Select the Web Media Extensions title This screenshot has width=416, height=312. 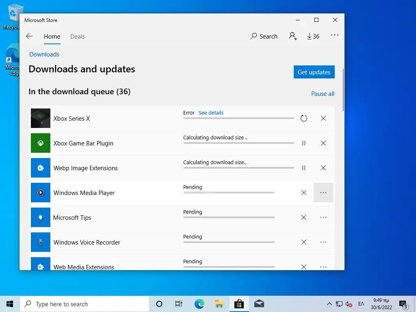tap(84, 267)
